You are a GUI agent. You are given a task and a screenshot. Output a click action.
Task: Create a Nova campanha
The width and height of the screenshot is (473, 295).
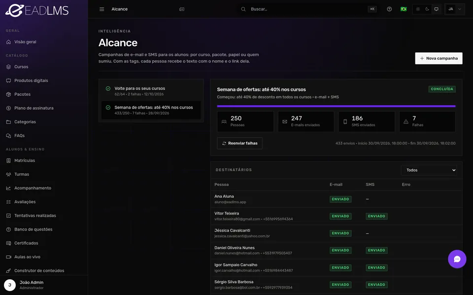[439, 59]
